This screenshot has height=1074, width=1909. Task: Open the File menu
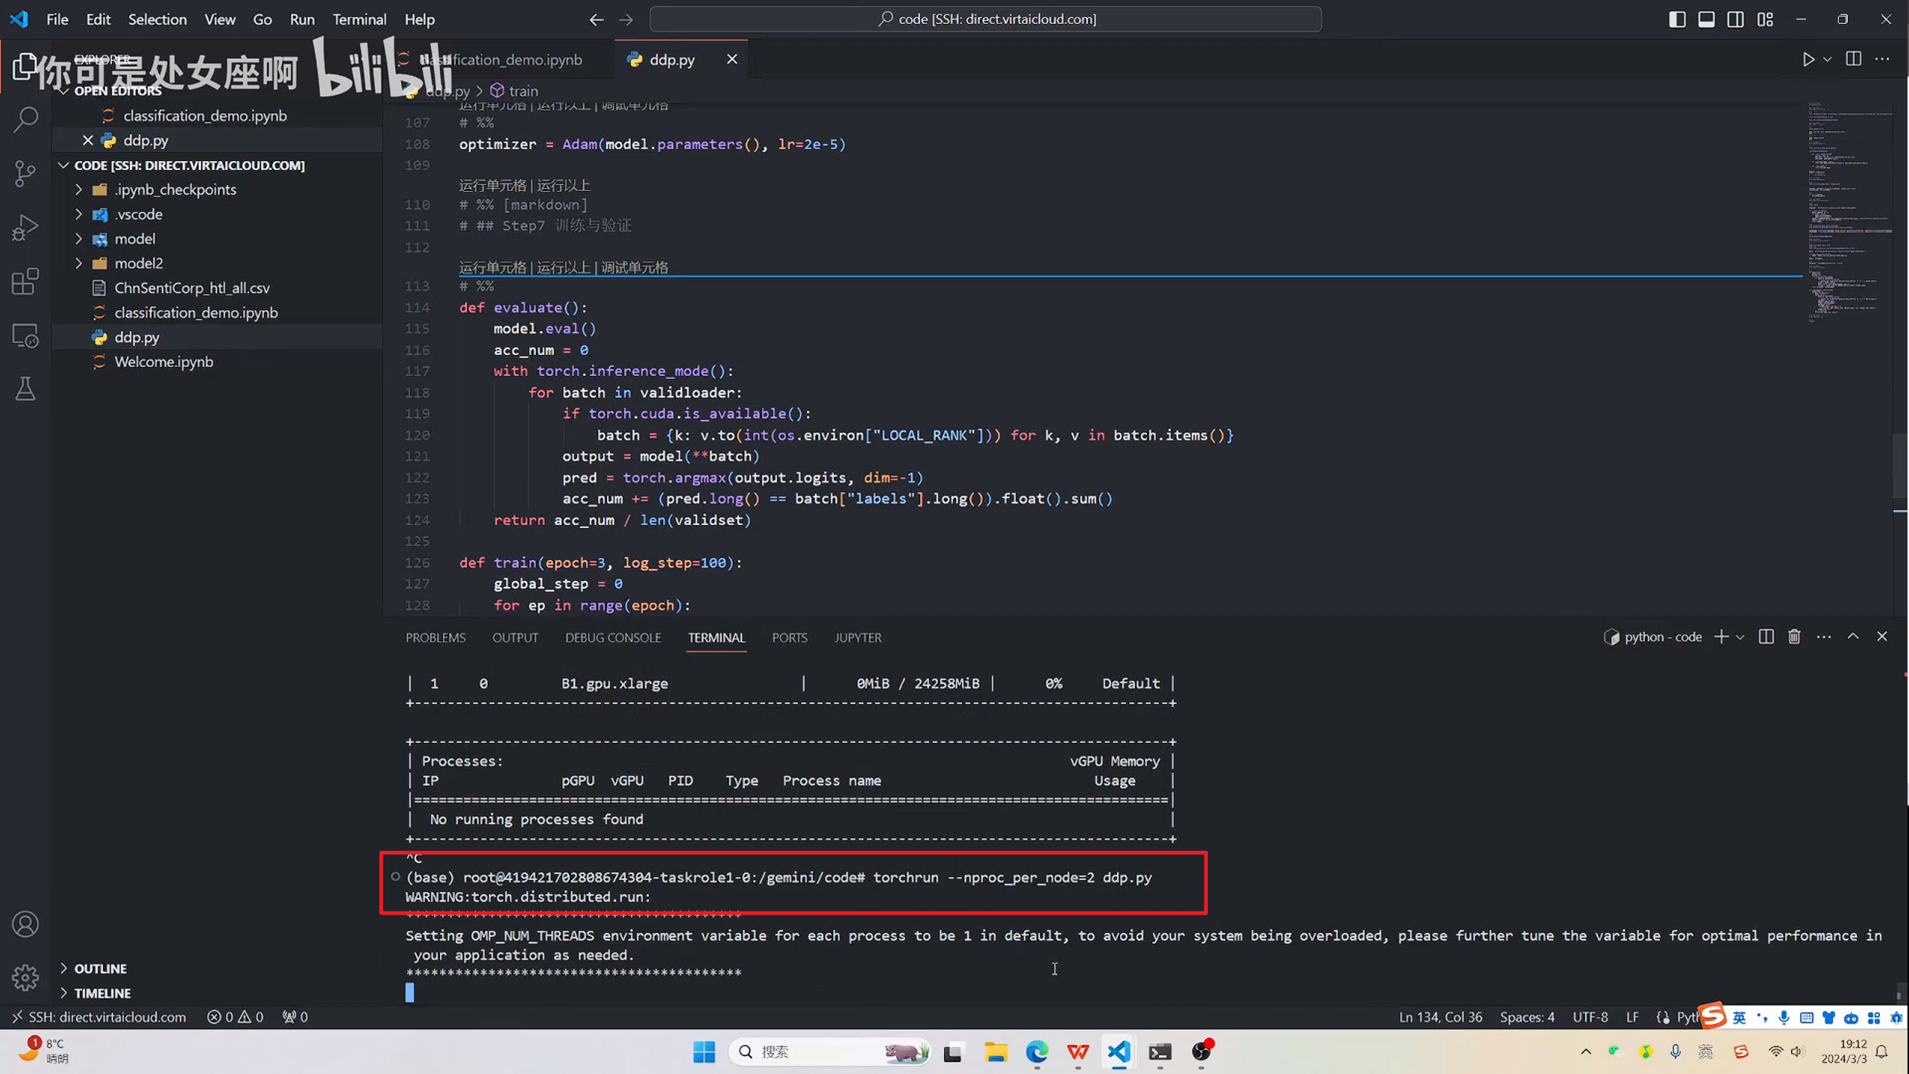57,19
